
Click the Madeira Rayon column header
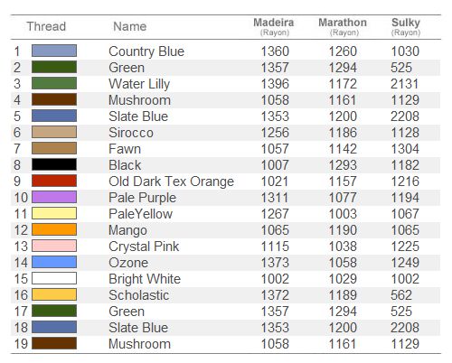click(x=274, y=27)
